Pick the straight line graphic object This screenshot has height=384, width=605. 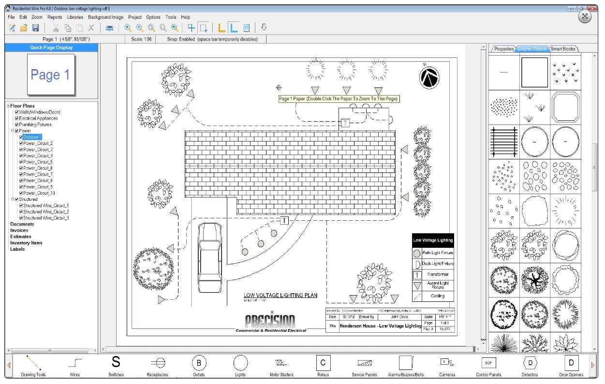pos(504,72)
